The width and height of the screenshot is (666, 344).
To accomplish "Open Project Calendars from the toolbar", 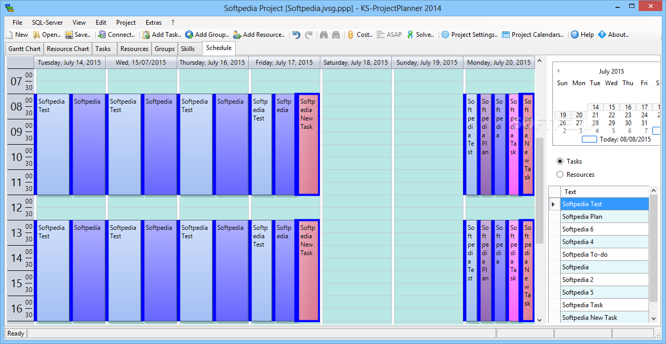I will click(x=532, y=35).
